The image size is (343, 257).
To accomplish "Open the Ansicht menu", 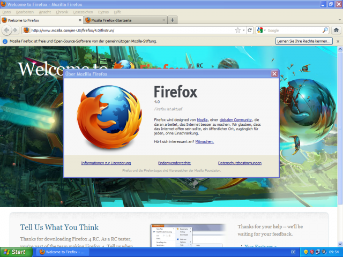I will (x=45, y=12).
